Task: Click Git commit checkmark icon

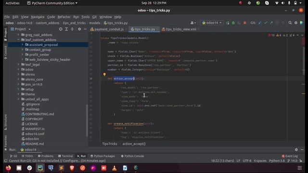Action: pos(266,23)
